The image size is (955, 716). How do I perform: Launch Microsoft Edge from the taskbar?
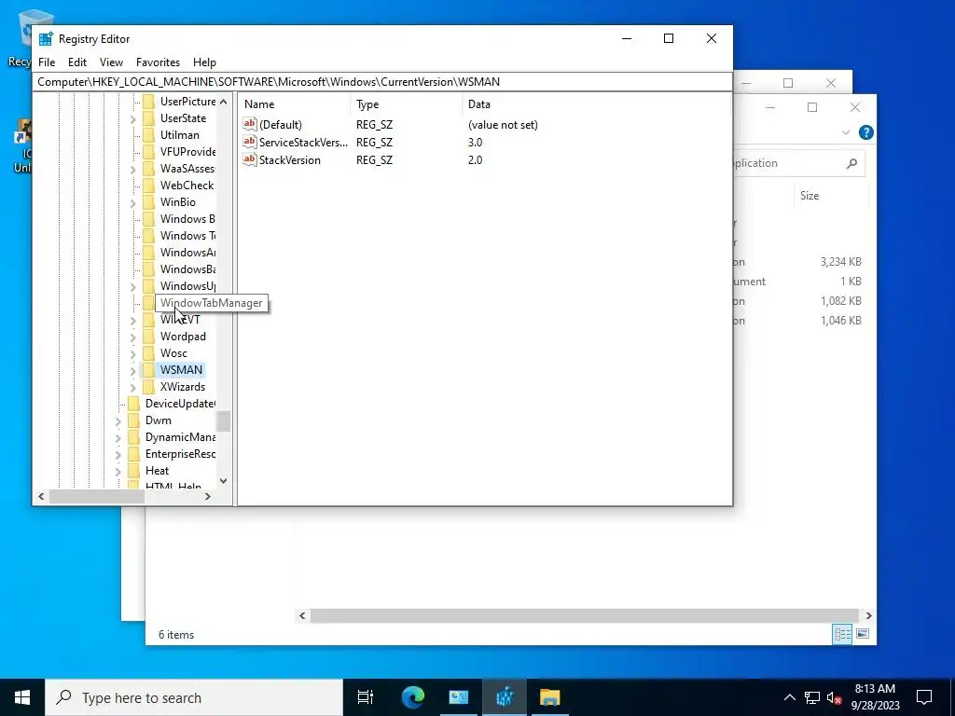coord(413,697)
